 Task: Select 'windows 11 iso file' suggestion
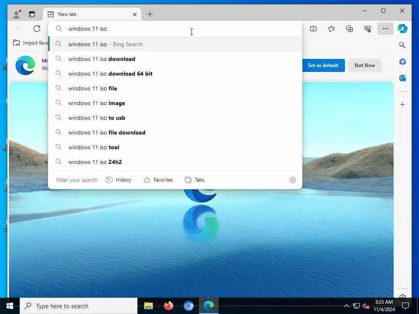coord(175,88)
